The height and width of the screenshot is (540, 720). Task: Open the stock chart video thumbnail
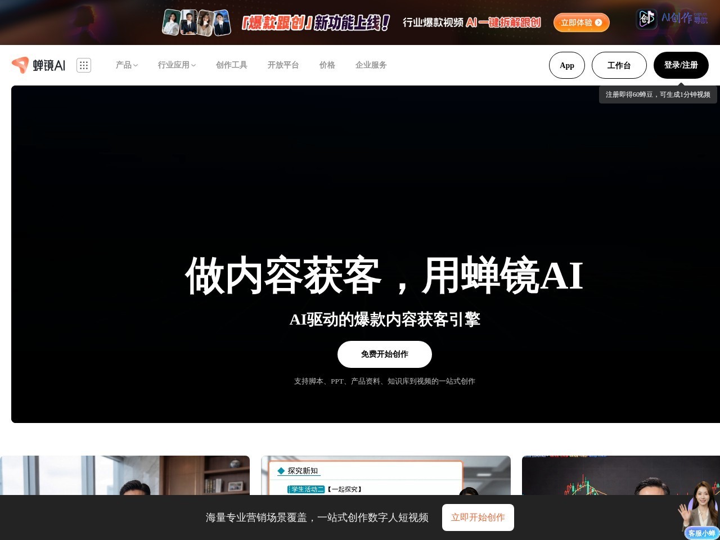(x=621, y=475)
